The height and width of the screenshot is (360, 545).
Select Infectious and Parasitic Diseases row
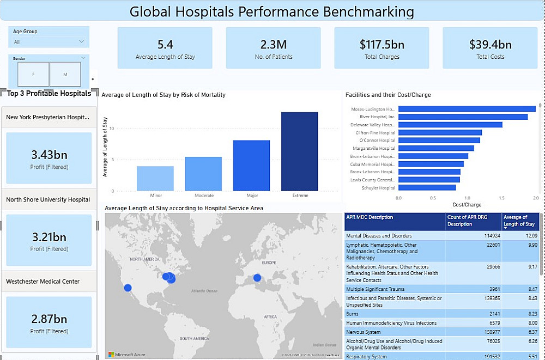[x=442, y=302]
